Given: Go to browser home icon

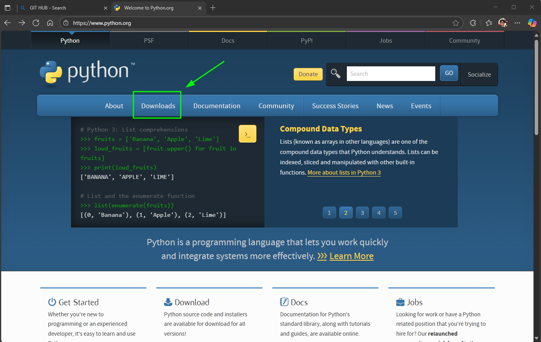Looking at the screenshot, I should [x=50, y=23].
